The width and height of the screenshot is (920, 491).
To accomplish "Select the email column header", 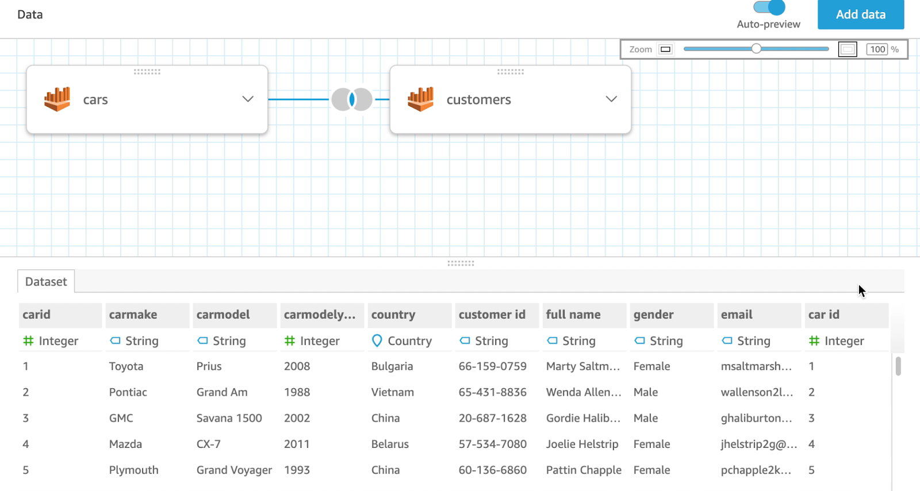I will [x=760, y=315].
